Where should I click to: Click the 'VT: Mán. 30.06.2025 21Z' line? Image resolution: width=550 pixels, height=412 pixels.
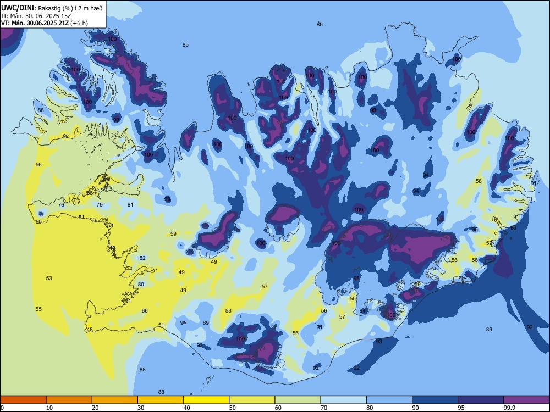pyautogui.click(x=35, y=23)
